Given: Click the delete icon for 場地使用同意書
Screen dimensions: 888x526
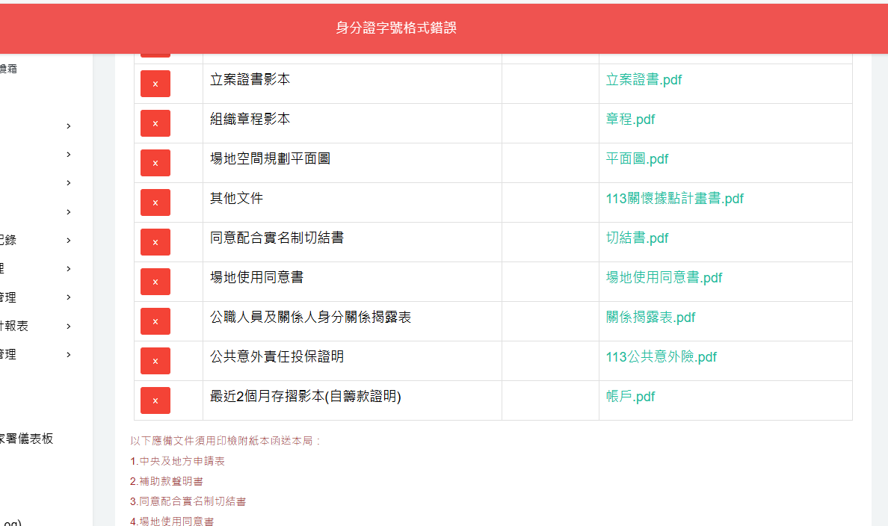Looking at the screenshot, I should point(155,282).
